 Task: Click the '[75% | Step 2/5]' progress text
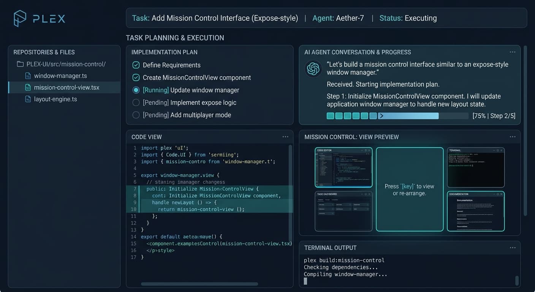494,116
